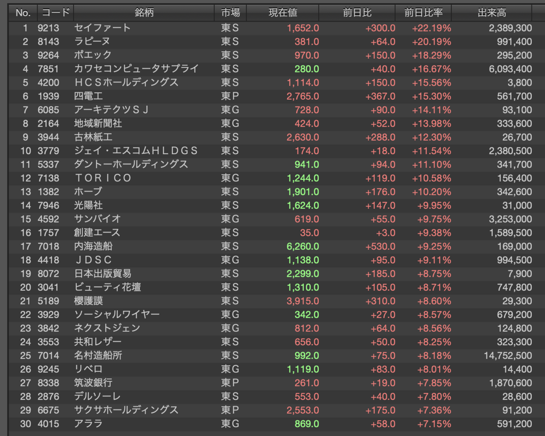545x436 pixels.
Task: Click code 6675 in row 29
Action: [48, 410]
